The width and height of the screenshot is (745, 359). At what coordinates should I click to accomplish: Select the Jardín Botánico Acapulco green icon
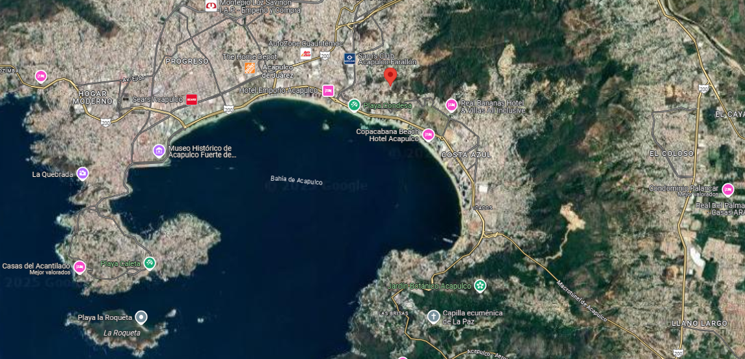click(480, 286)
